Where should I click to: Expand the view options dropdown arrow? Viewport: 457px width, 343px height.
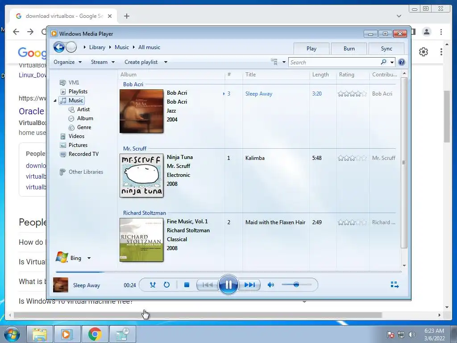(x=284, y=62)
